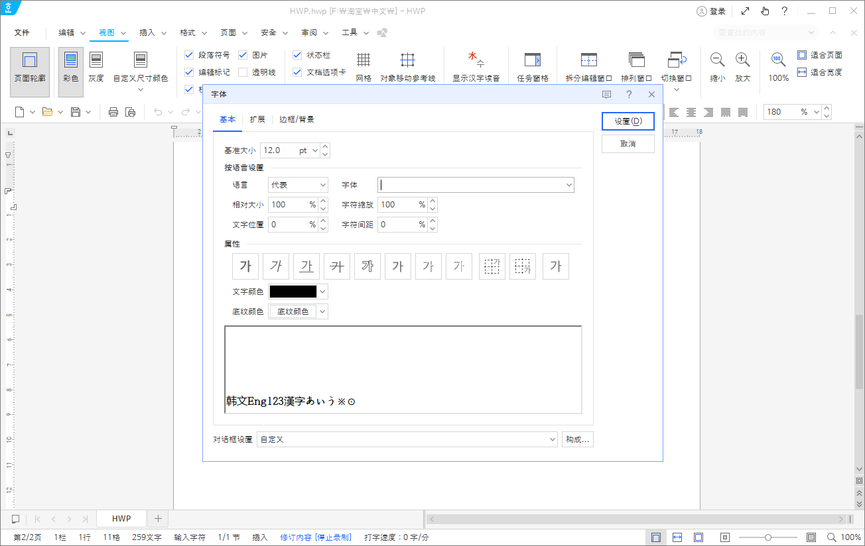The width and height of the screenshot is (865, 546).
Task: Click the print icon in toolbar
Action: point(113,112)
